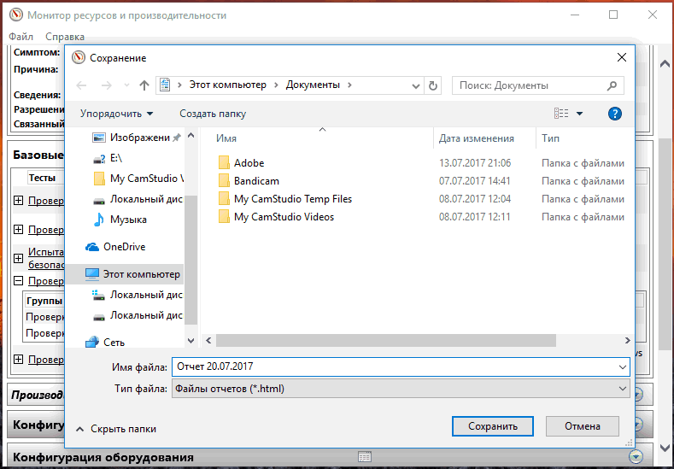Click navigation pane scroll up arrow

(x=190, y=136)
